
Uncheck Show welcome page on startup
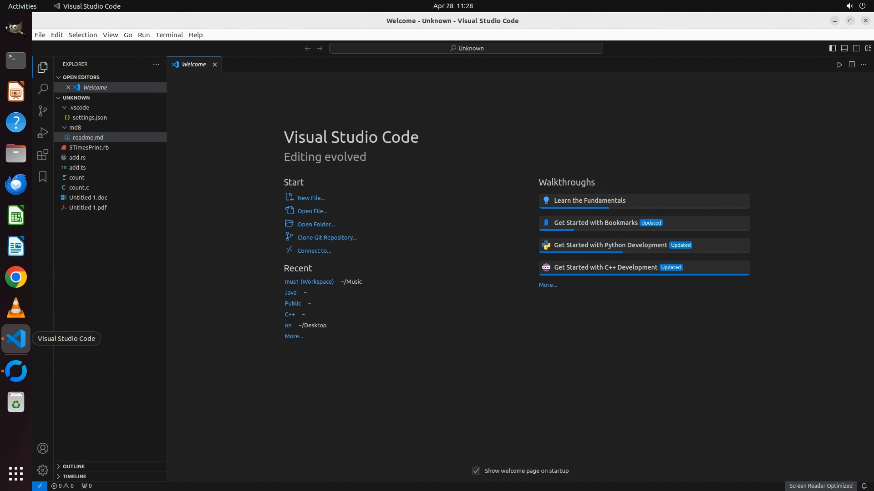(x=476, y=471)
